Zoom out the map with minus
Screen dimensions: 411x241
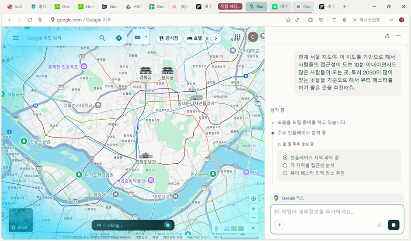[x=254, y=218]
